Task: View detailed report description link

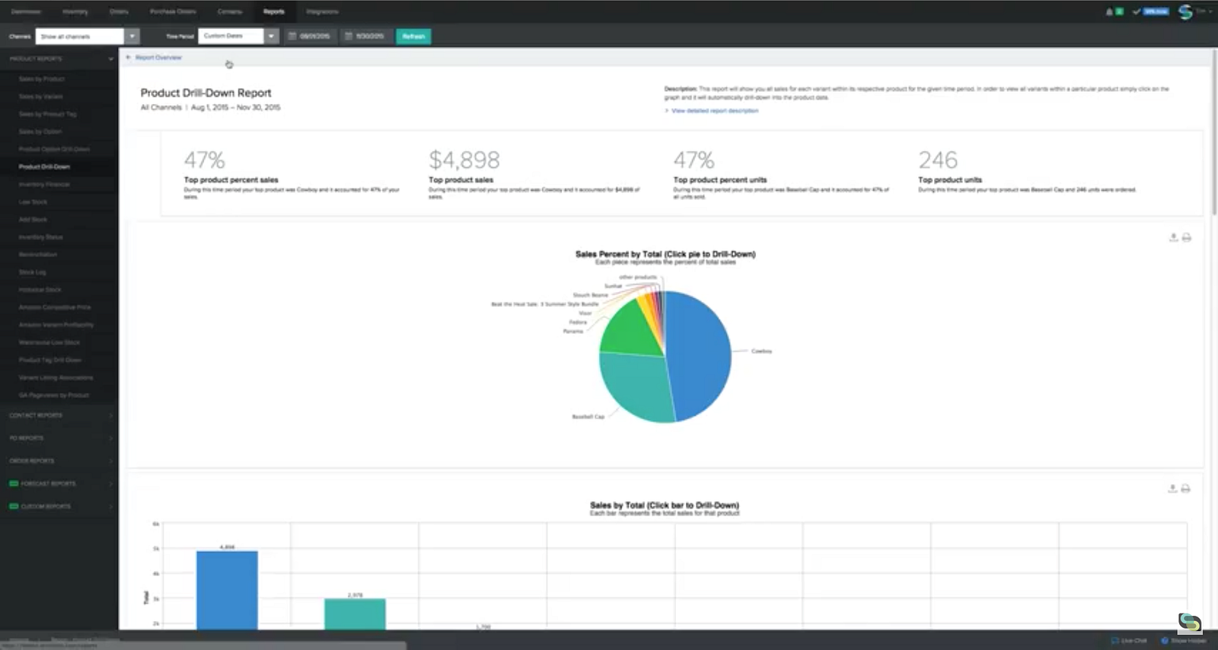Action: pos(715,110)
